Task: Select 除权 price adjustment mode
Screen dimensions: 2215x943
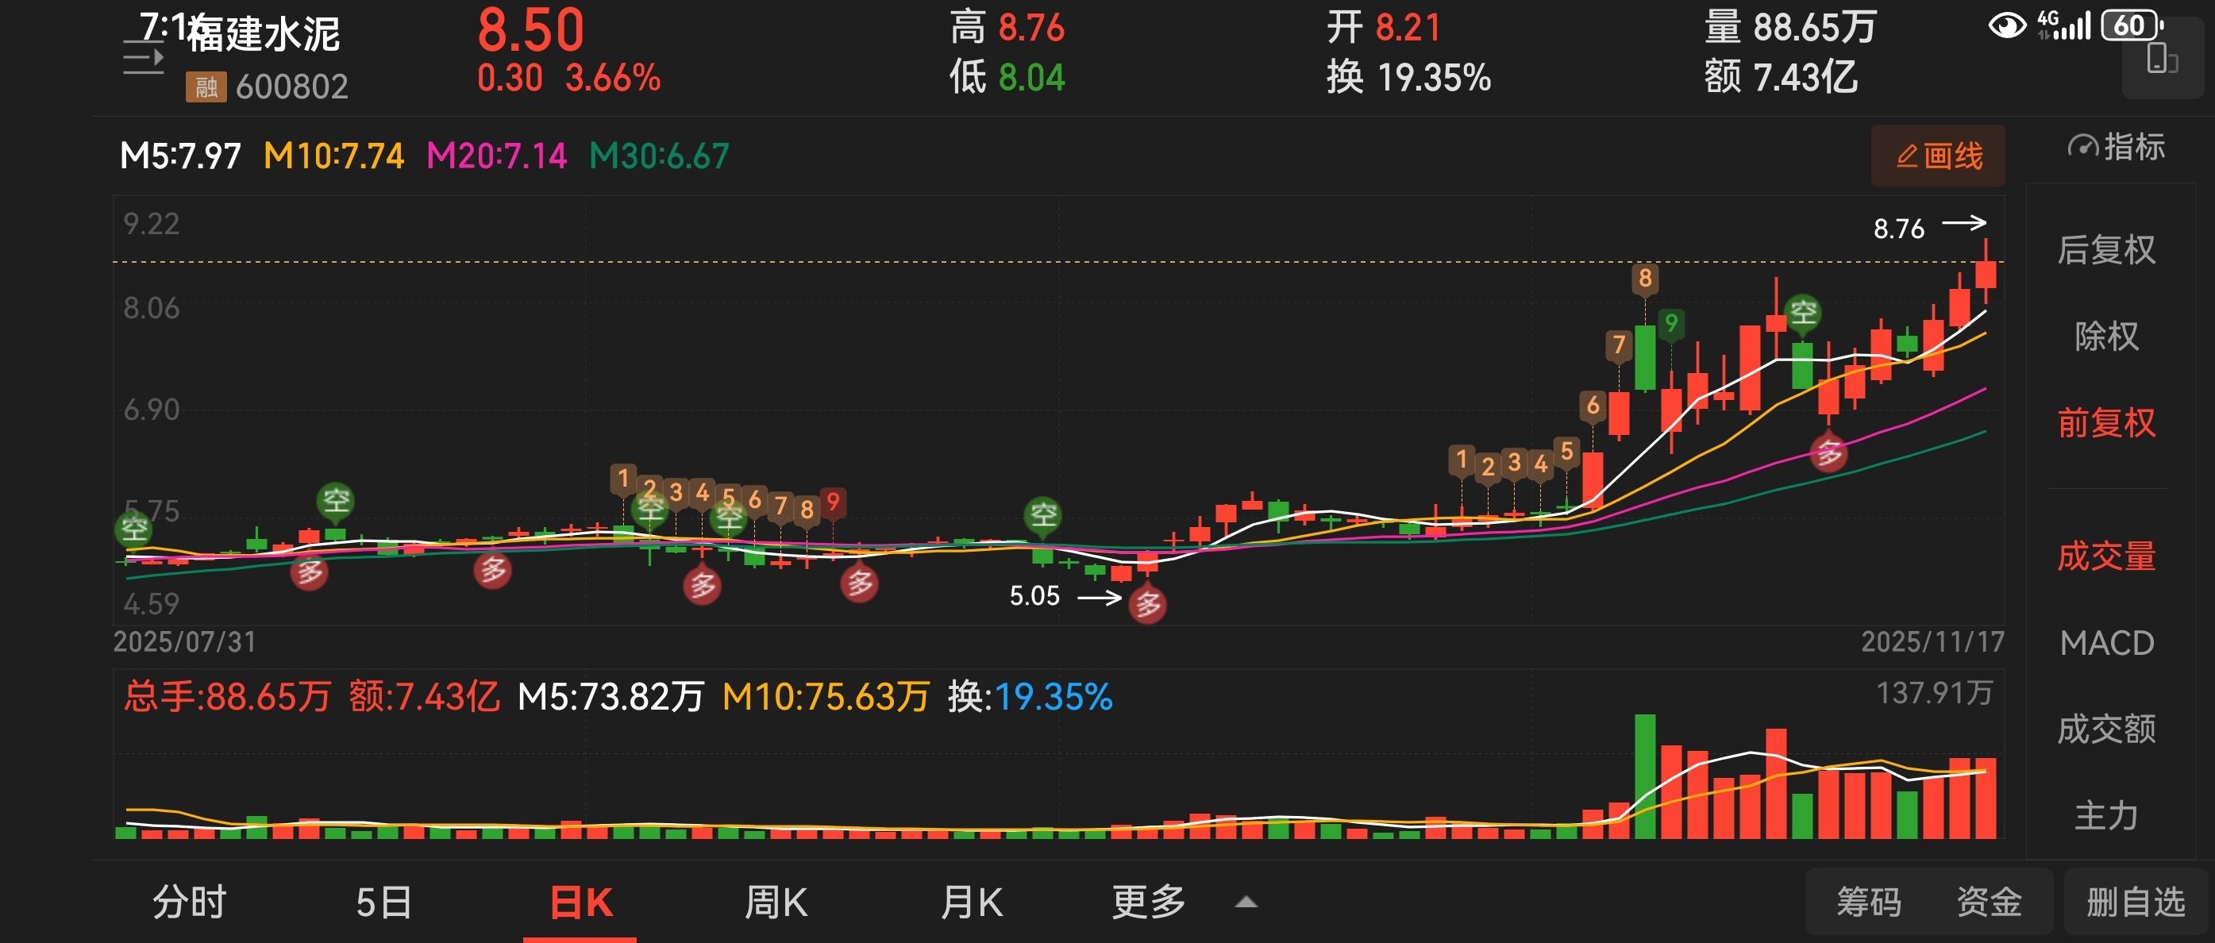Action: [2105, 336]
